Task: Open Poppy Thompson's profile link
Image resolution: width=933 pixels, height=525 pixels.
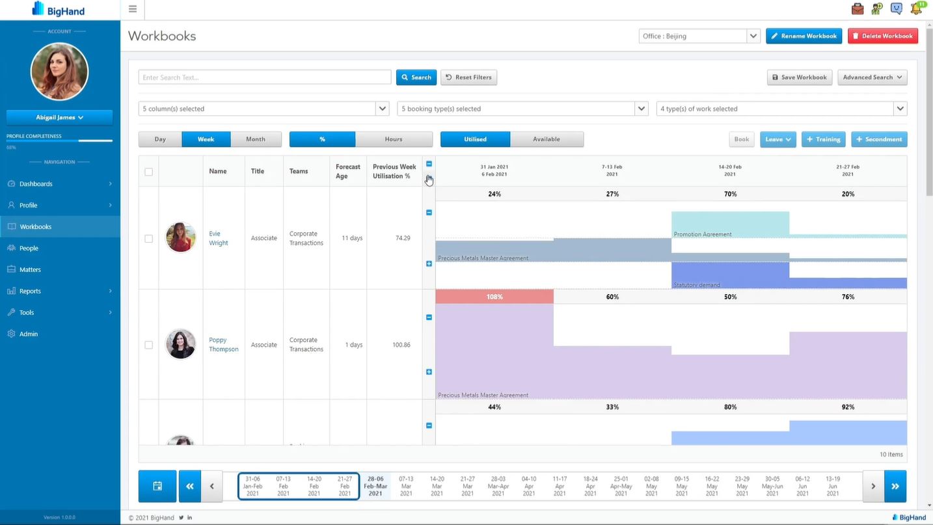Action: click(223, 344)
